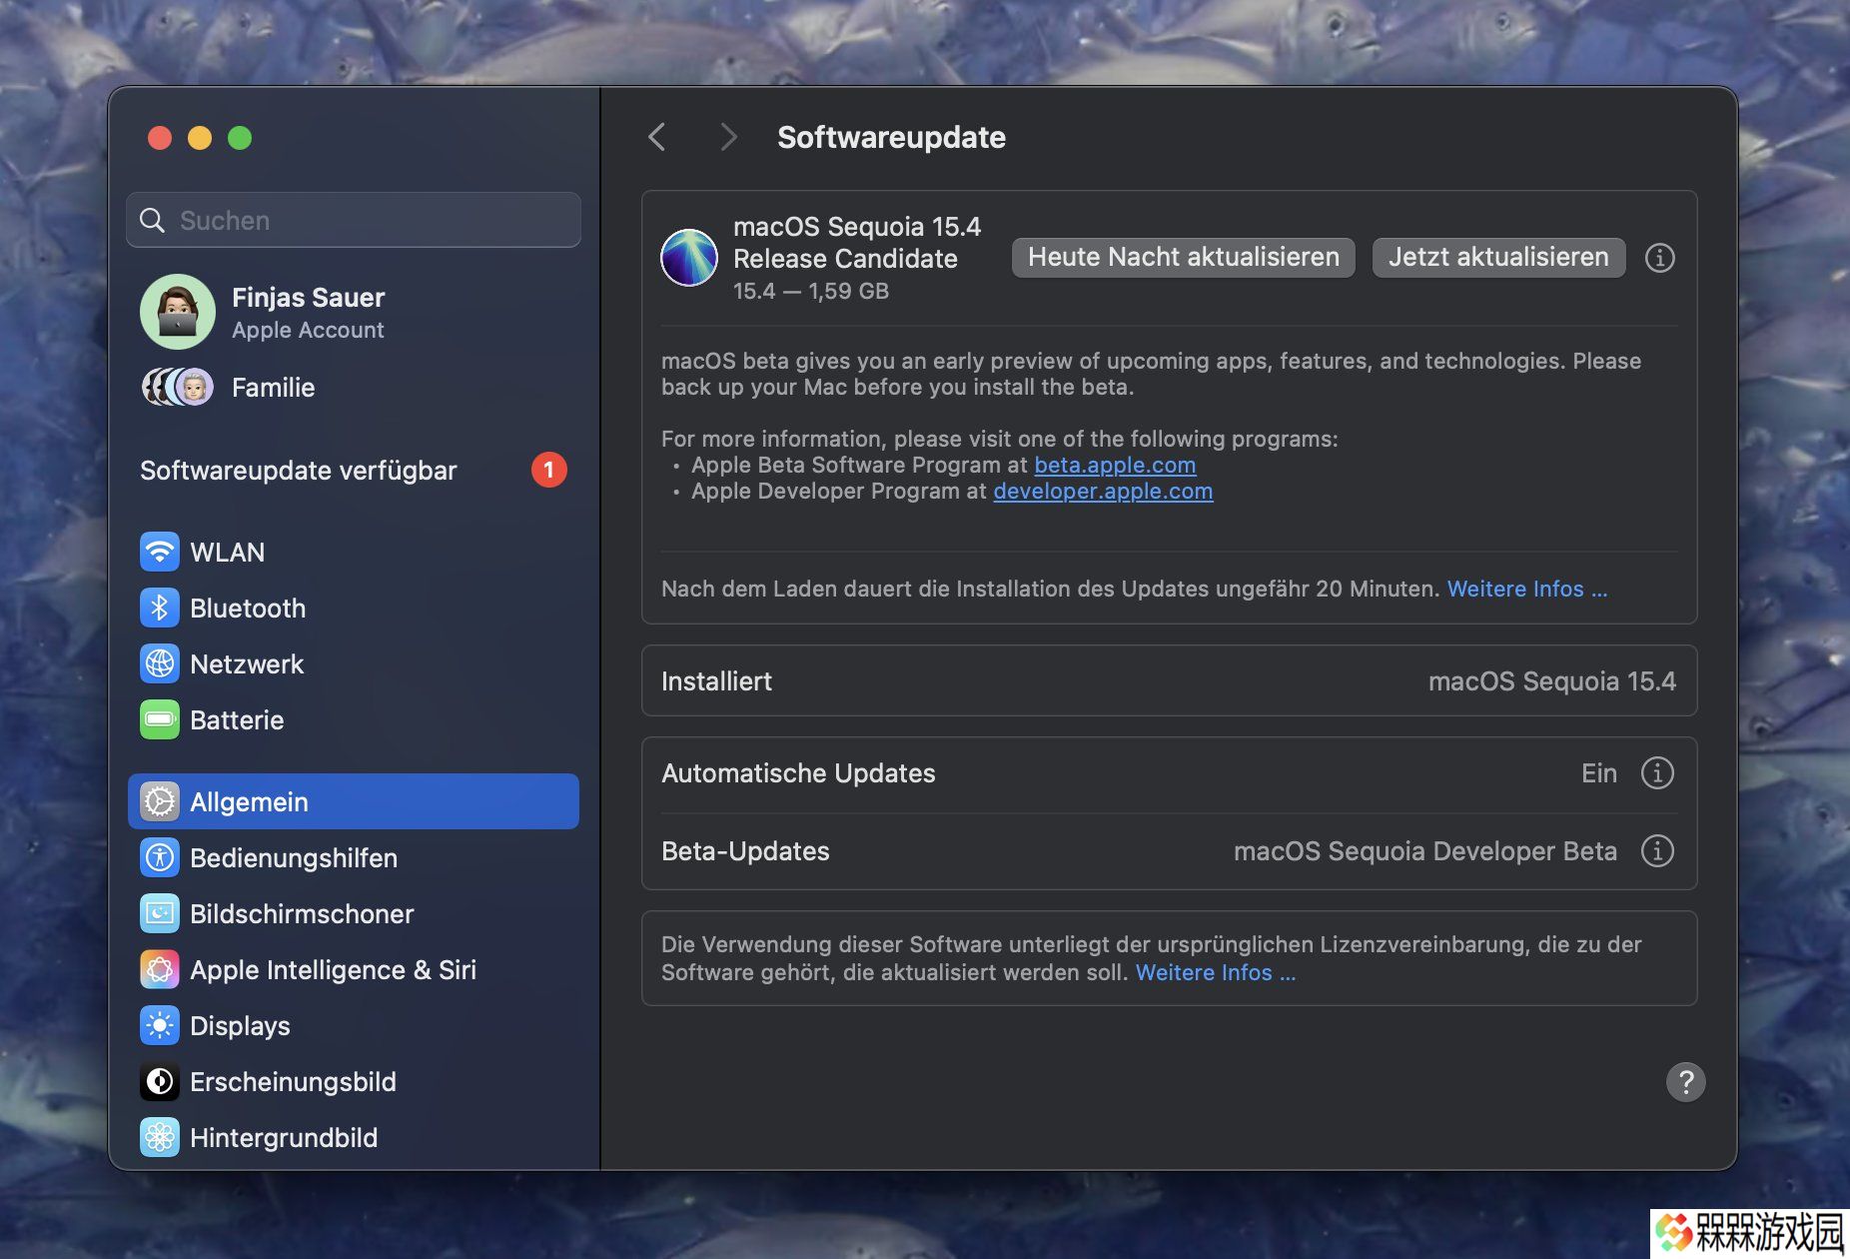
Task: Click Weitere Infos in the license notice
Action: click(x=1216, y=972)
